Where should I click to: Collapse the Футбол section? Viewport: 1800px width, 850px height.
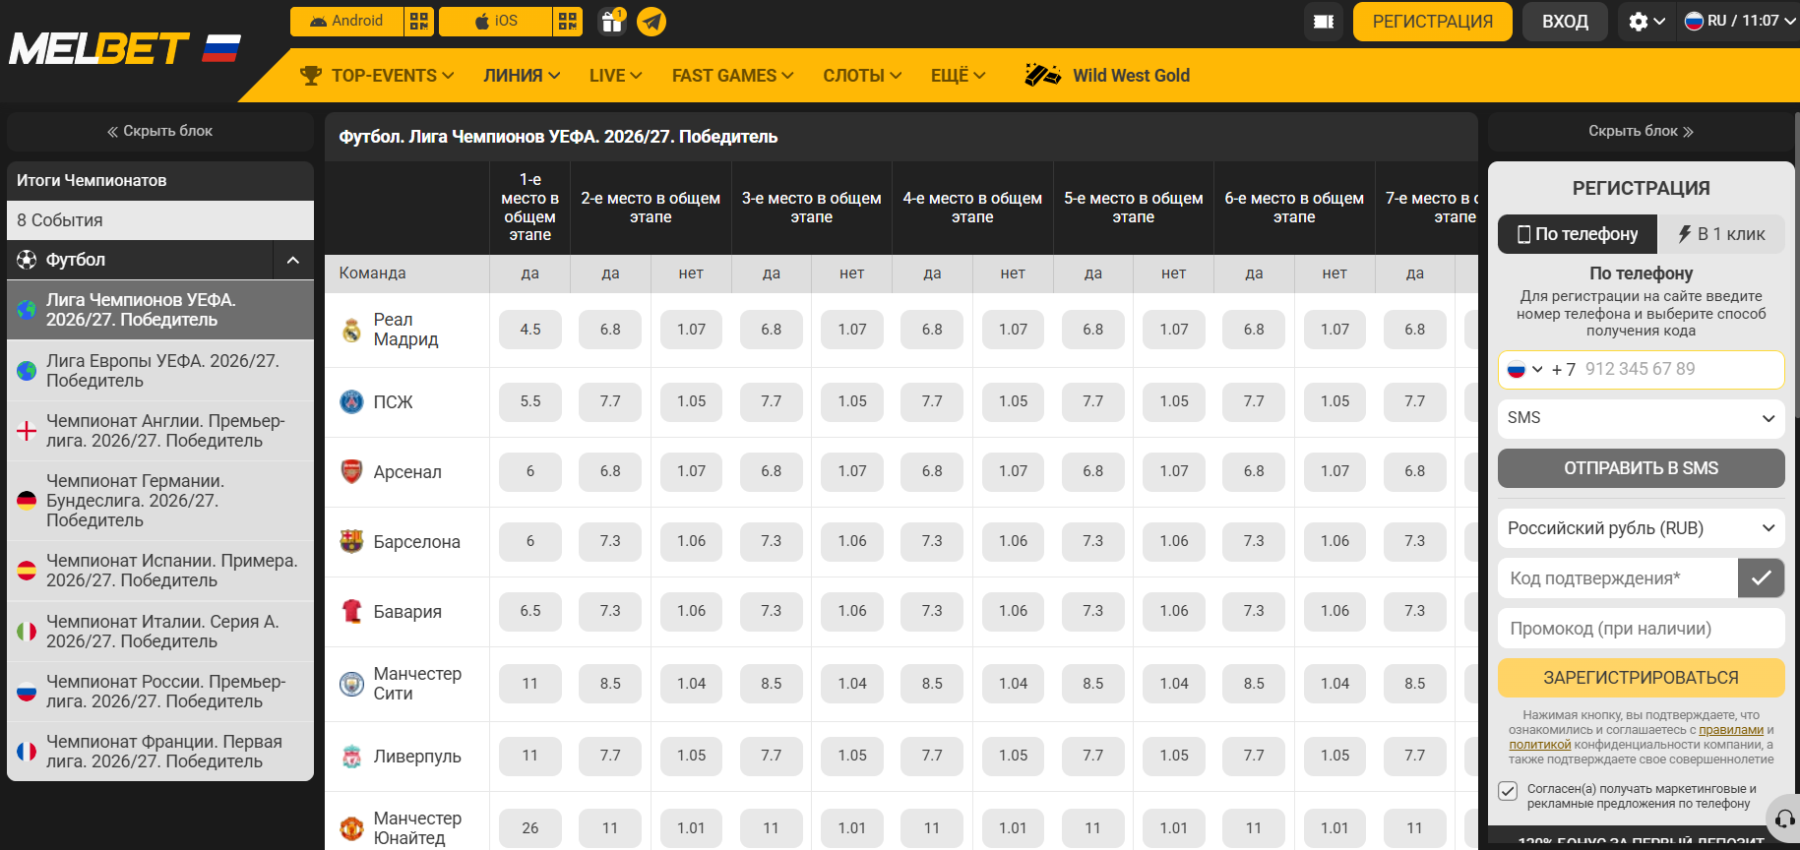[292, 260]
